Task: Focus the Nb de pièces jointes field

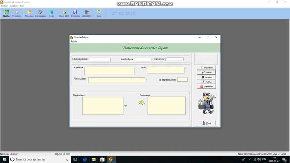Action: pyautogui.click(x=182, y=80)
